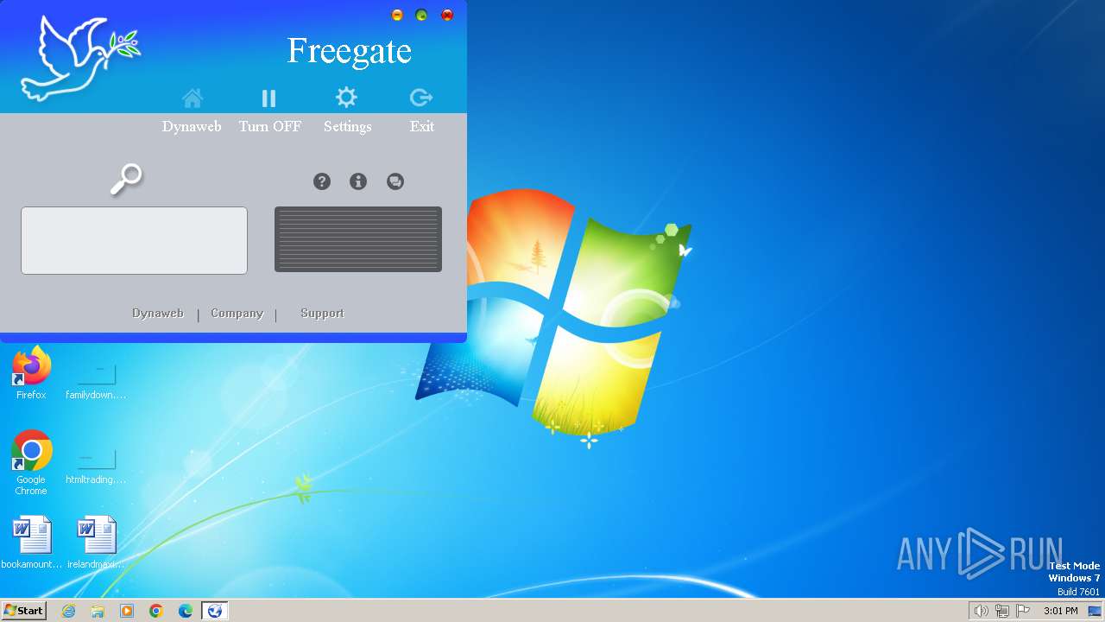Click the dark striped status panel
Viewport: 1105px width, 622px height.
pos(358,239)
